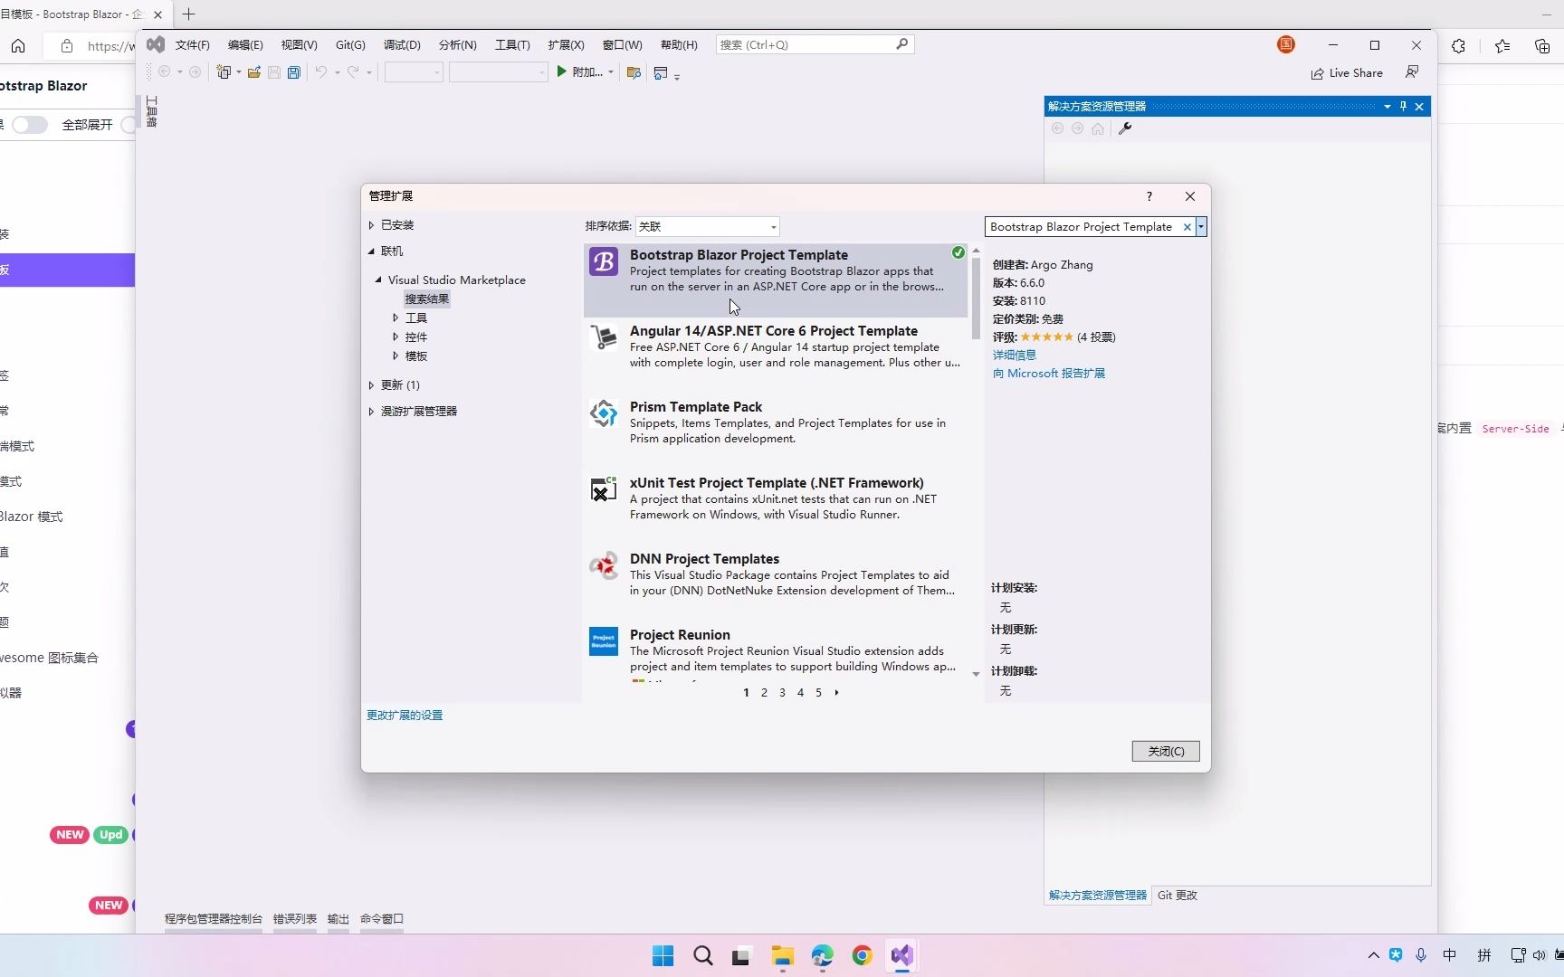The image size is (1564, 977).
Task: Start debugging with the 附加 green arrow
Action: point(563,72)
